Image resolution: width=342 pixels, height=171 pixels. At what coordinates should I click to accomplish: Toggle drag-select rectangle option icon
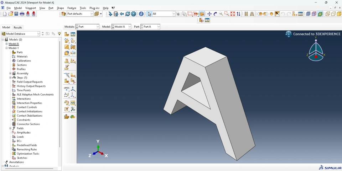tap(190, 14)
